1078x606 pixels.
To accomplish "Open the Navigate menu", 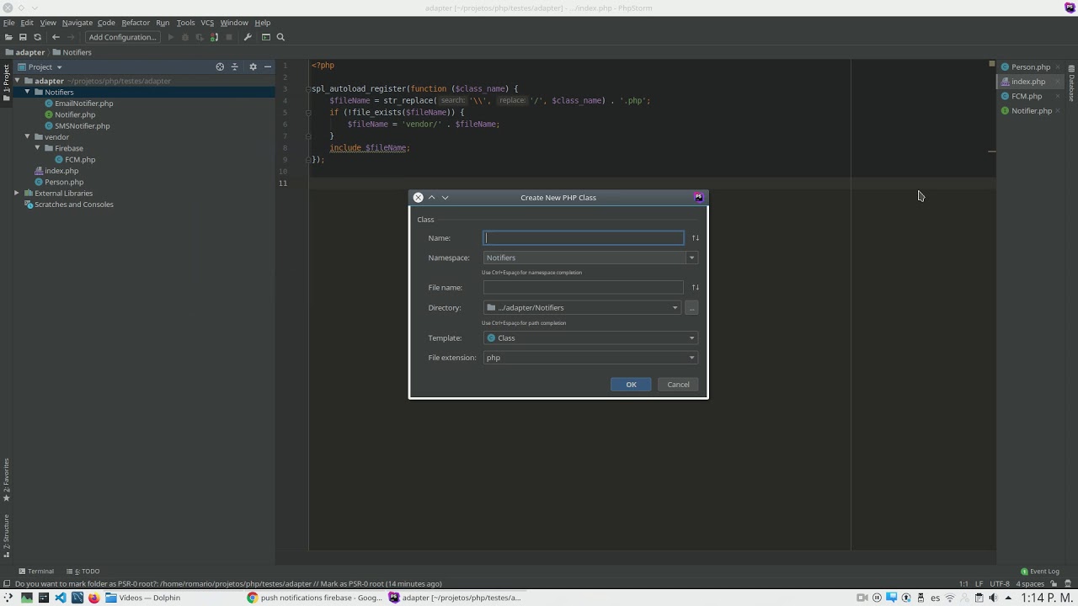I will (77, 23).
